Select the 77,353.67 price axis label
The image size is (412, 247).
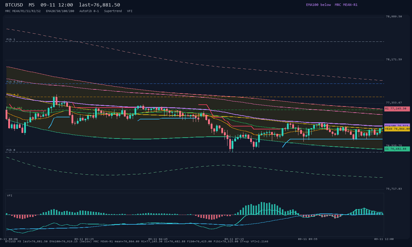tap(394, 103)
